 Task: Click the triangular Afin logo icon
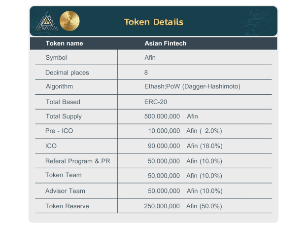click(47, 22)
